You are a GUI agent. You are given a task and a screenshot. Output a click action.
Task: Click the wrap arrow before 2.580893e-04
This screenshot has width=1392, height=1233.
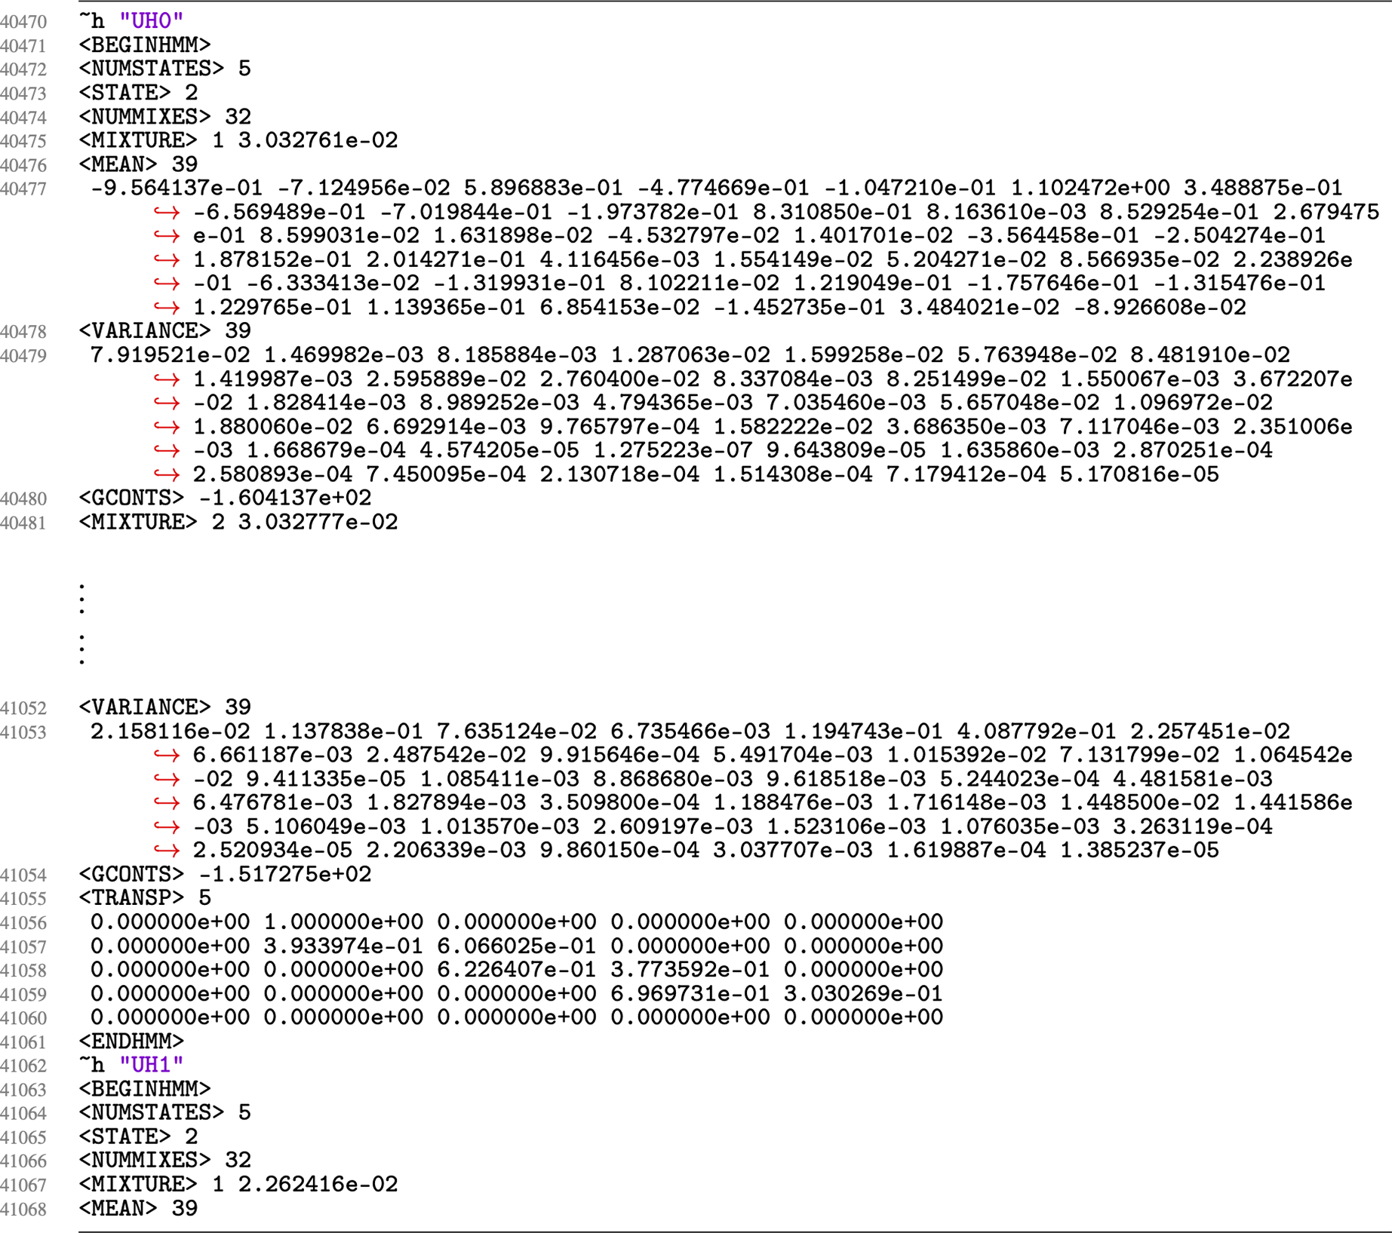pyautogui.click(x=166, y=475)
